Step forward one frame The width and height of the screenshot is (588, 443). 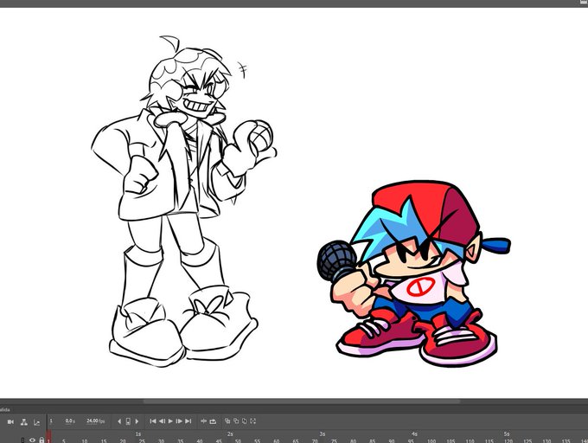click(179, 421)
